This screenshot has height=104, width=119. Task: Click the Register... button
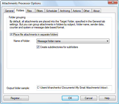[16, 98]
